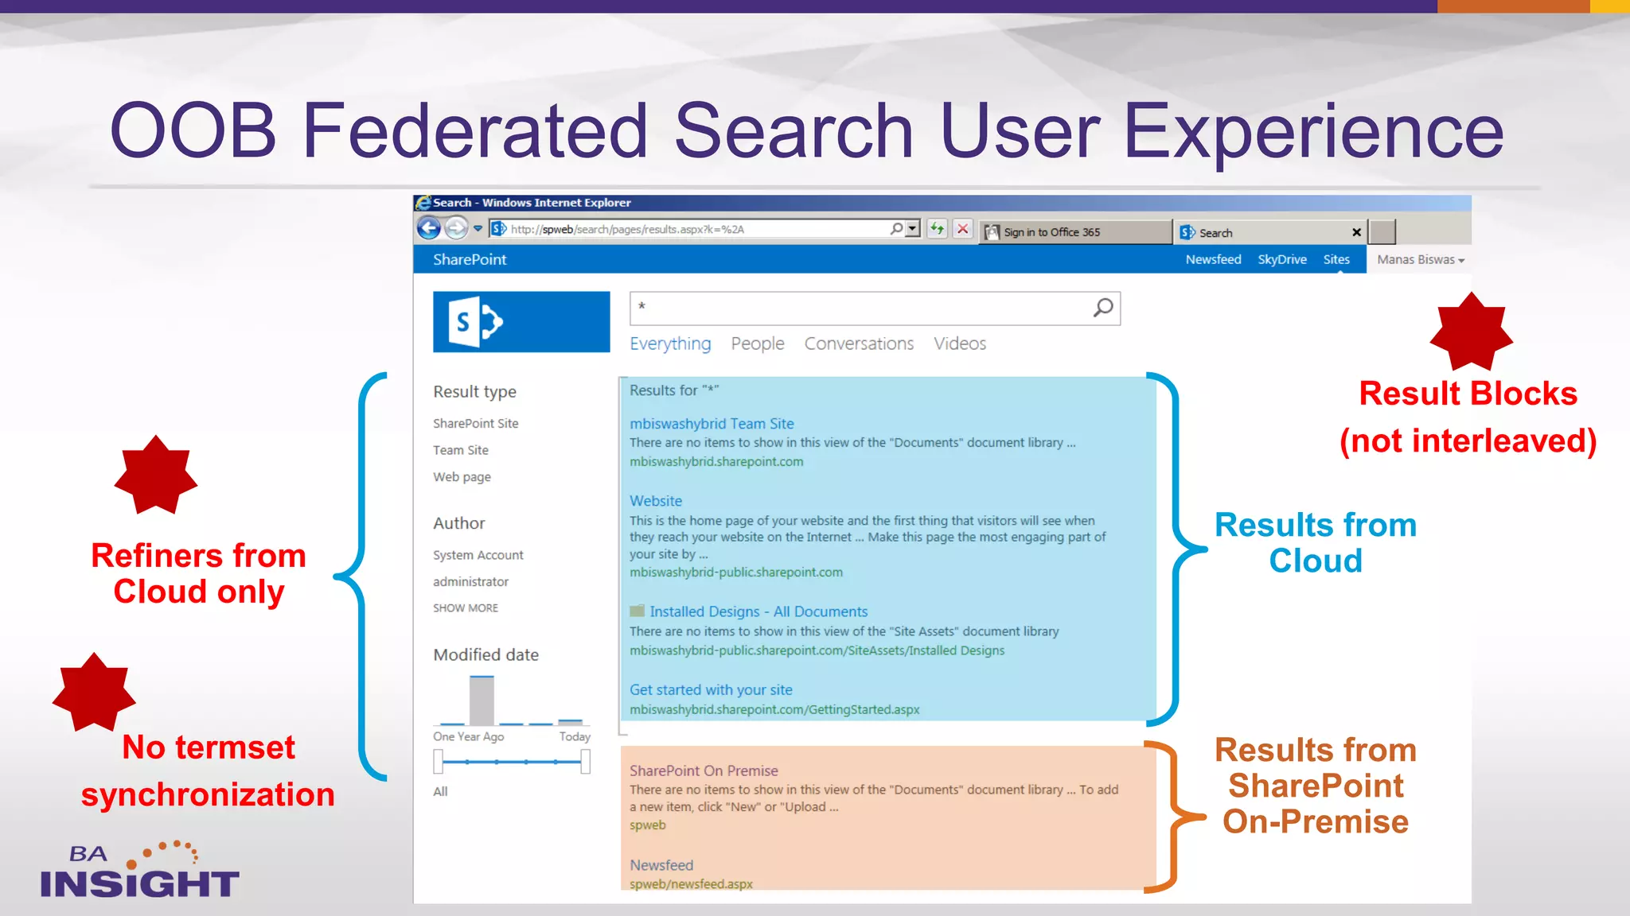Open the mbiswashybrid Team Site result
1630x916 pixels.
pyautogui.click(x=712, y=424)
